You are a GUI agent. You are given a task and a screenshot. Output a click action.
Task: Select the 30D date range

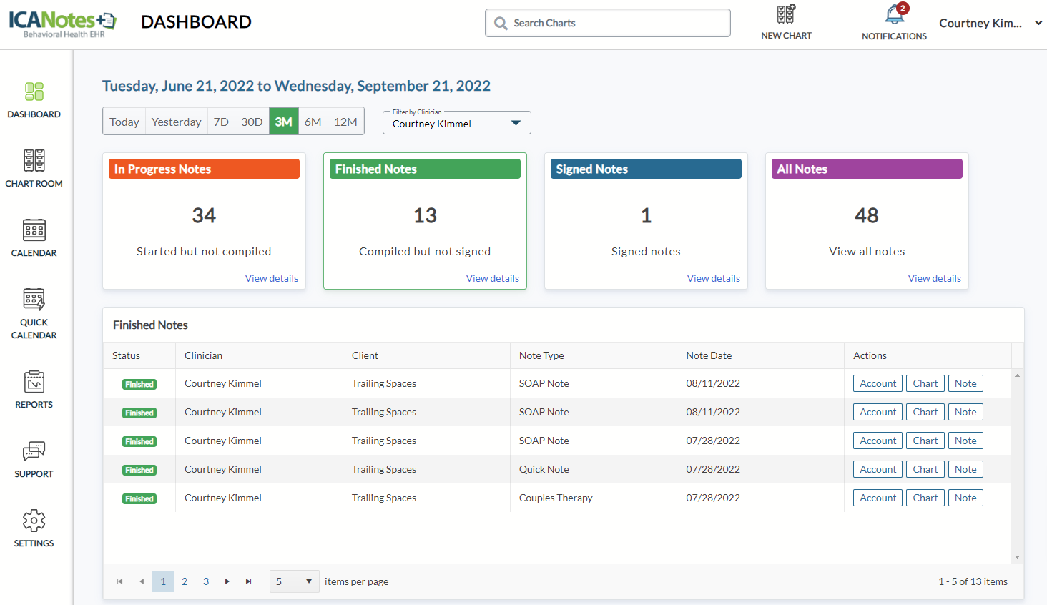[252, 122]
